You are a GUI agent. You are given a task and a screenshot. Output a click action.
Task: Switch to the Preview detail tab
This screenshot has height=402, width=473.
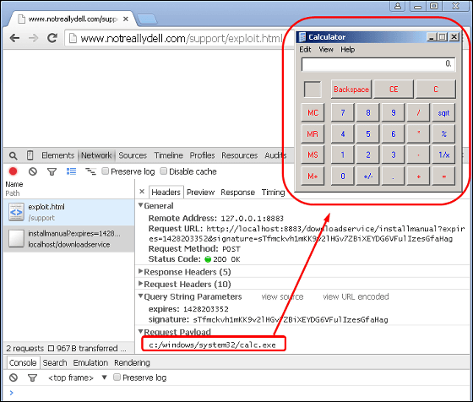pos(201,192)
